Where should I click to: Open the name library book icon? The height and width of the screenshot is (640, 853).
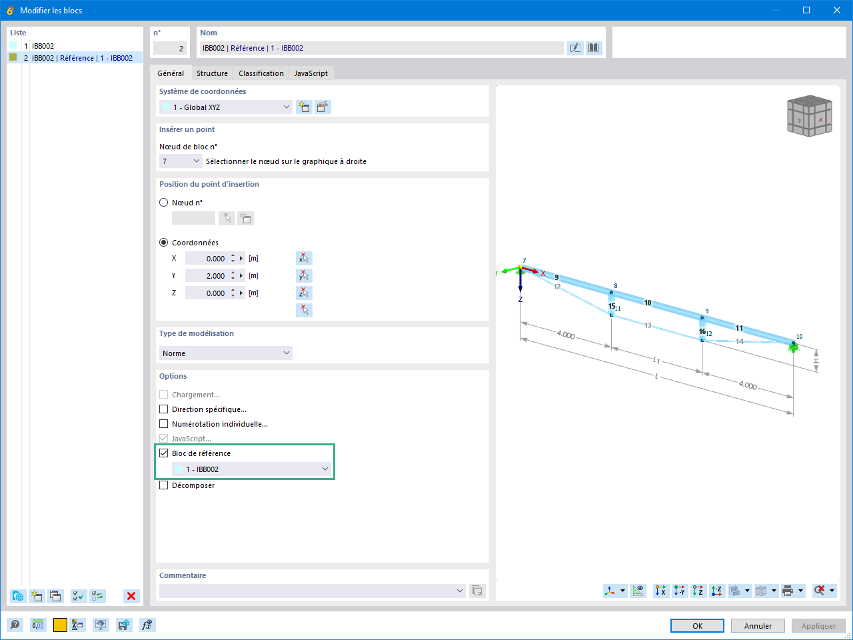coord(594,48)
